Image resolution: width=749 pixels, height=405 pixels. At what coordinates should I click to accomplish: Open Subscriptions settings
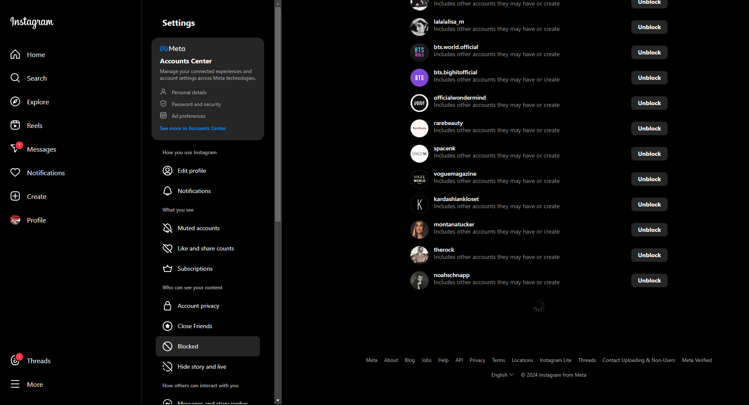pos(208,269)
